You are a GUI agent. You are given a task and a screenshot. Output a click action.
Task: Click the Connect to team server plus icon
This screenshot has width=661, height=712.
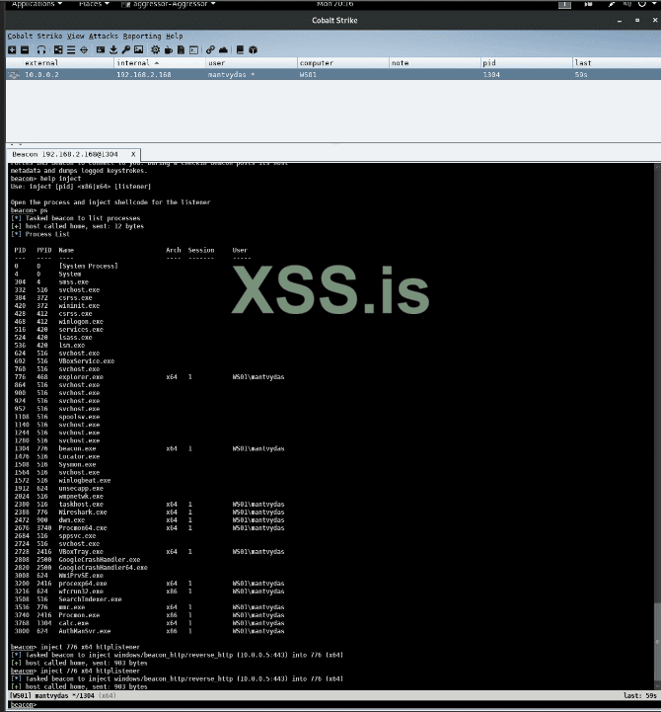(12, 50)
